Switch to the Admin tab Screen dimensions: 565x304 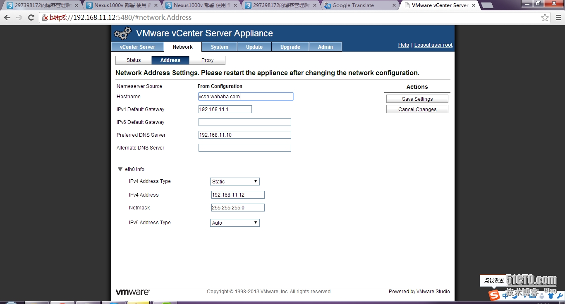pyautogui.click(x=326, y=47)
